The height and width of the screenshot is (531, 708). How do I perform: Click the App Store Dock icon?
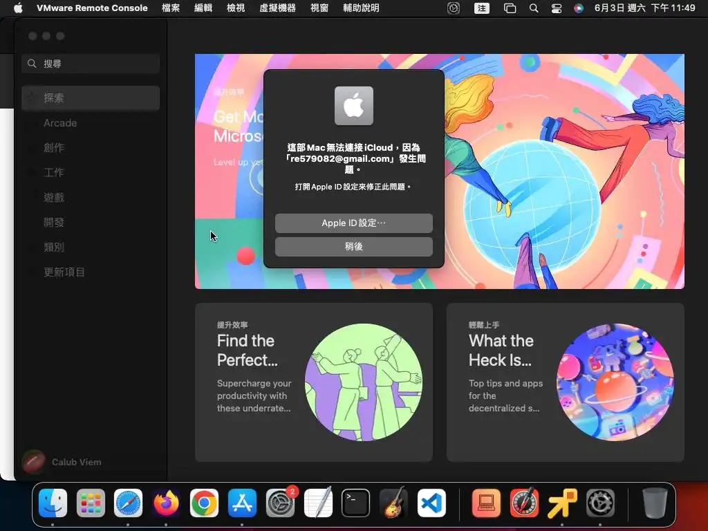(242, 503)
